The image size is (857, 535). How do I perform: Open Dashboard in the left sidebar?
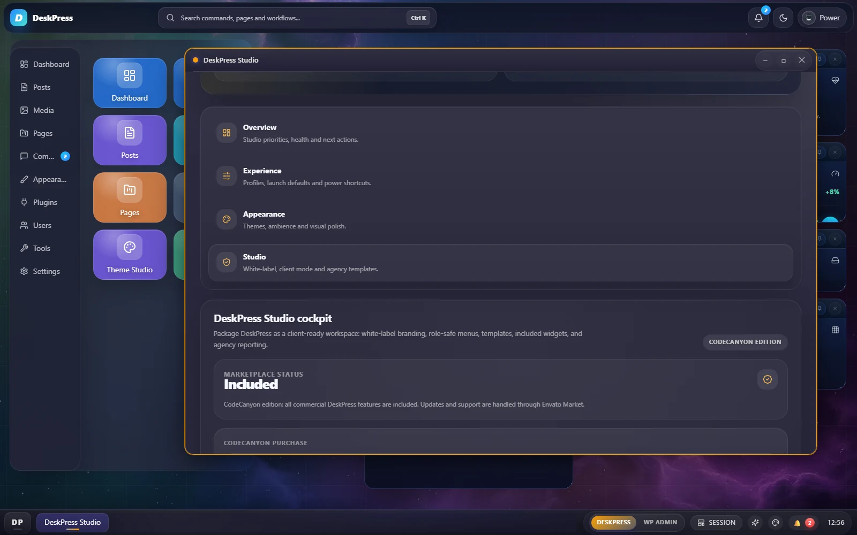click(45, 64)
